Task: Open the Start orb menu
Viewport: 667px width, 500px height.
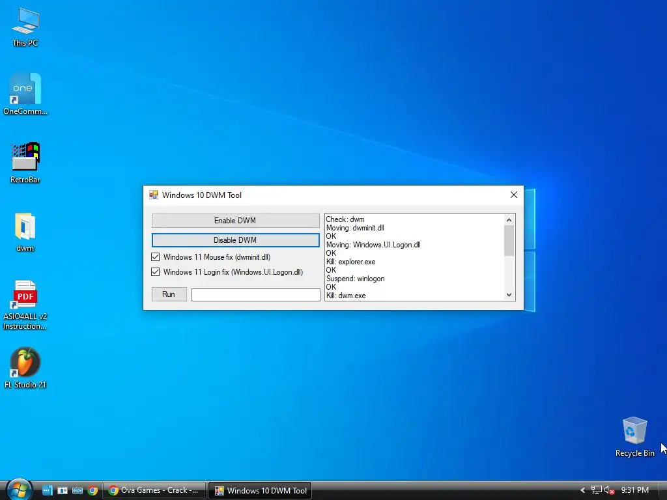Action: pos(19,490)
